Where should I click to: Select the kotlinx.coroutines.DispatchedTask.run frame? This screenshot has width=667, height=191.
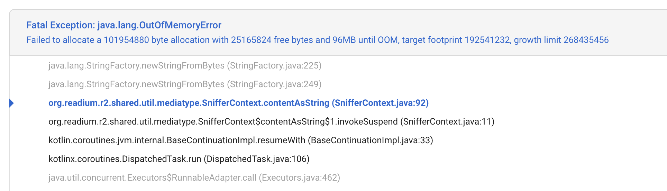point(125,159)
